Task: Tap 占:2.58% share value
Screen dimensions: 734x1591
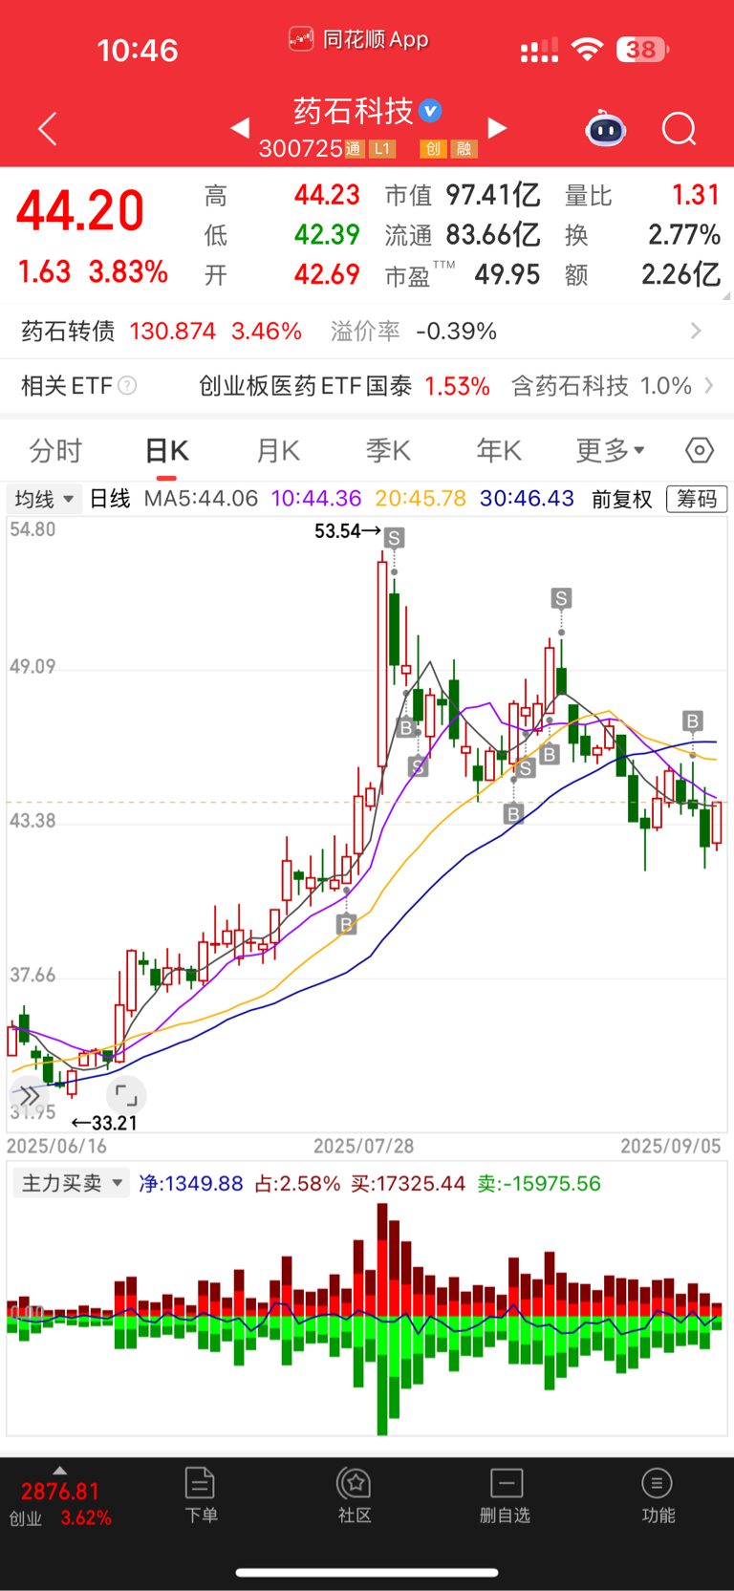Action: pos(297,1184)
